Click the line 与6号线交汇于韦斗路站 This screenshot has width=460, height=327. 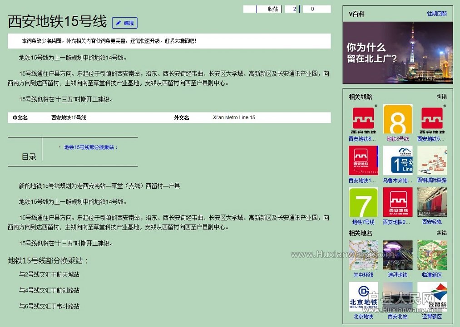49,306
